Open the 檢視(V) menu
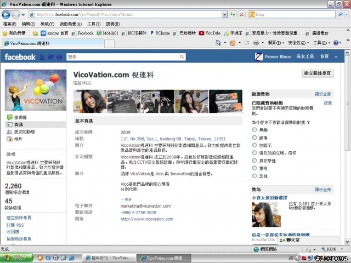This screenshot has height=263, width=351. (x=47, y=24)
